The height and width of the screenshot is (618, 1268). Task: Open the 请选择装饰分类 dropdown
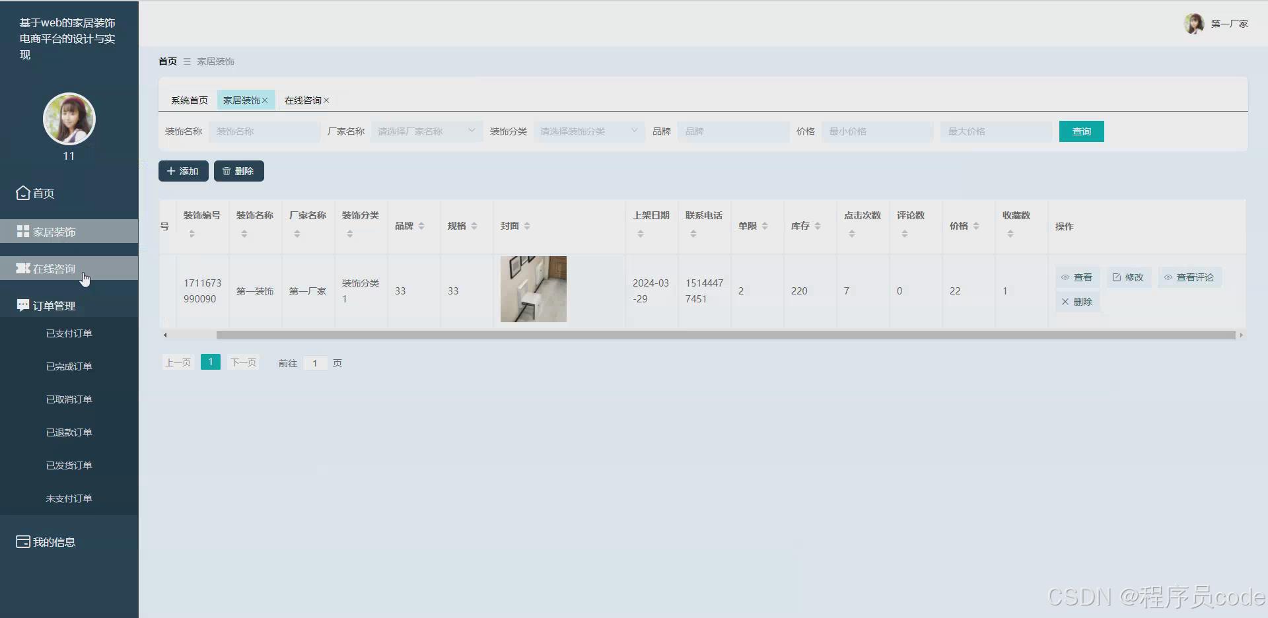point(588,131)
